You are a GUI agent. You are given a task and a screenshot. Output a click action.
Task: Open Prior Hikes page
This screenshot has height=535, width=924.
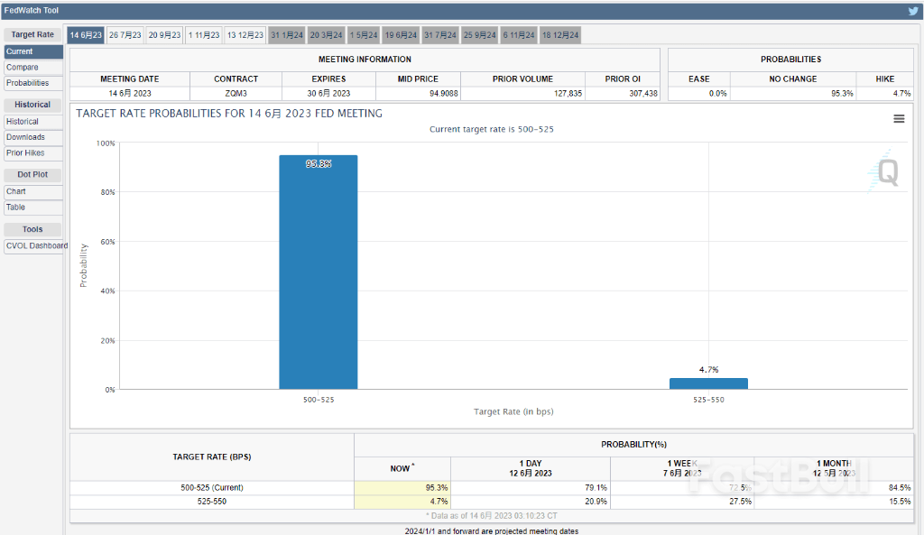[25, 153]
